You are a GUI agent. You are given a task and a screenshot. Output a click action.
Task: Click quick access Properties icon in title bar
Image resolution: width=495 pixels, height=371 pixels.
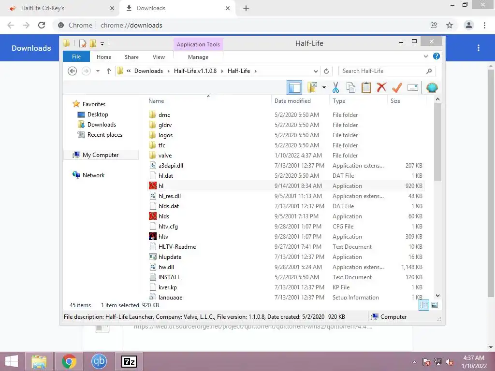pos(83,43)
